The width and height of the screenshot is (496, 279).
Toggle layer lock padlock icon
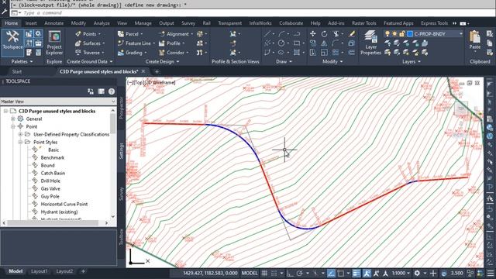coord(402,34)
